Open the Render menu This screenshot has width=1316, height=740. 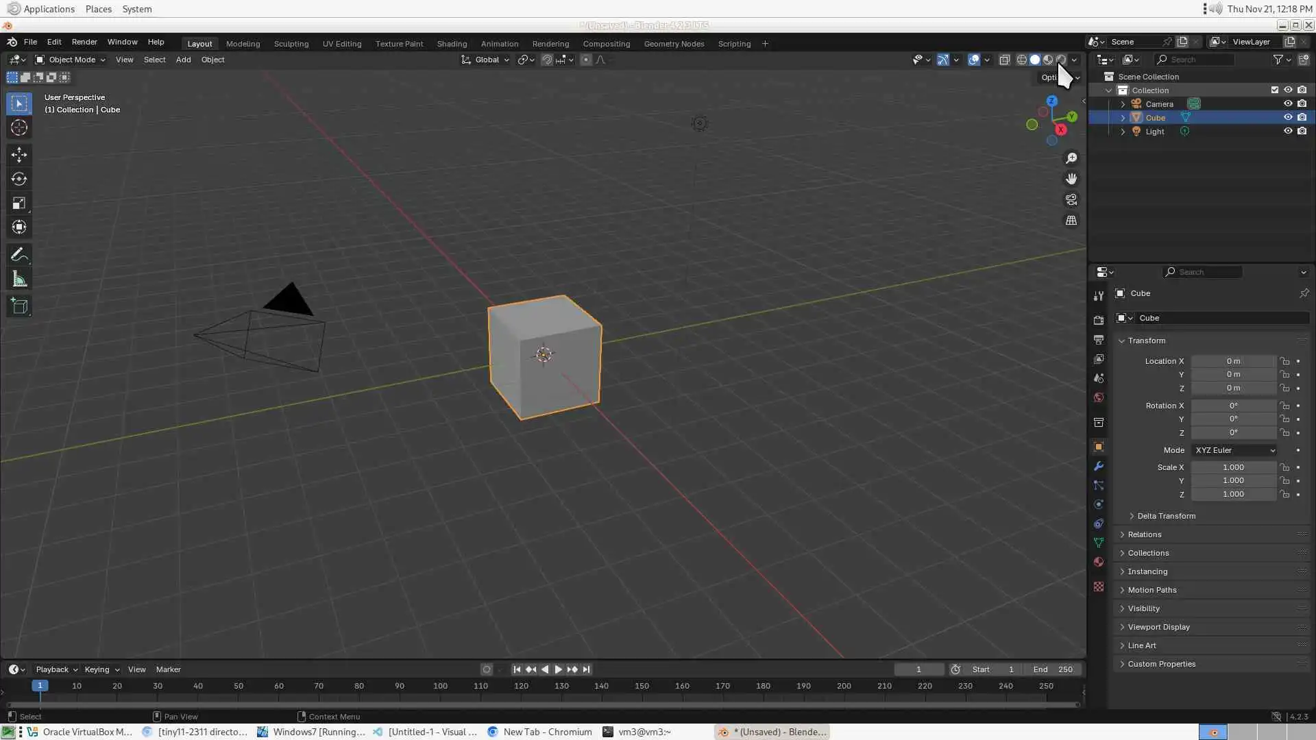click(x=84, y=42)
